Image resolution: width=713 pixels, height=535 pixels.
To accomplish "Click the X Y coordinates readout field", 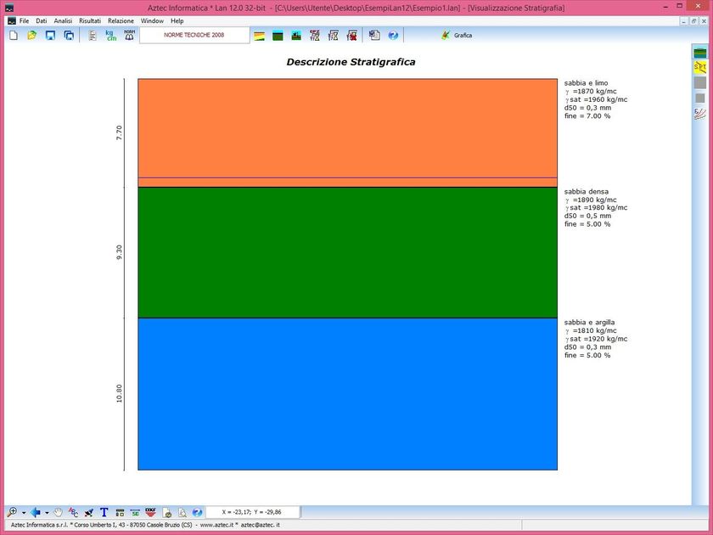I will 252,512.
